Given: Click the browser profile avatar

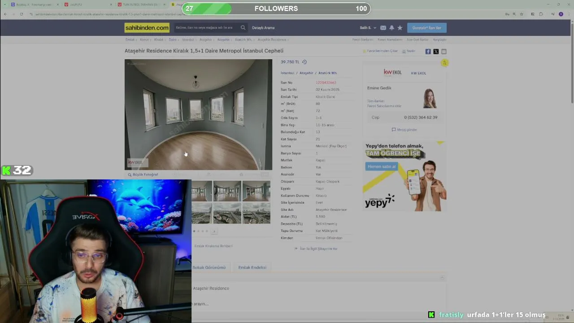Looking at the screenshot, I should pos(561,14).
